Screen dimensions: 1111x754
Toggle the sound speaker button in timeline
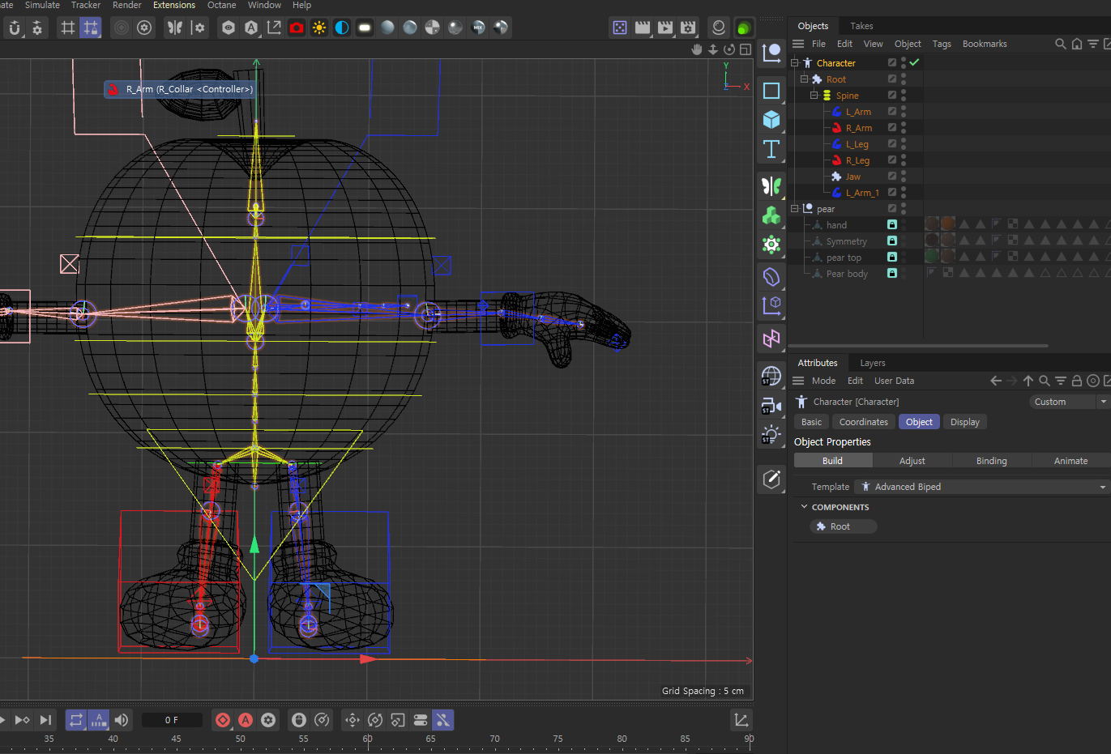coord(122,720)
